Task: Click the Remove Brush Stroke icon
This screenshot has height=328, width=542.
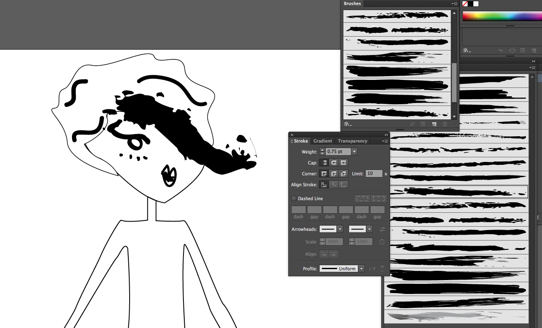Action: tap(413, 123)
